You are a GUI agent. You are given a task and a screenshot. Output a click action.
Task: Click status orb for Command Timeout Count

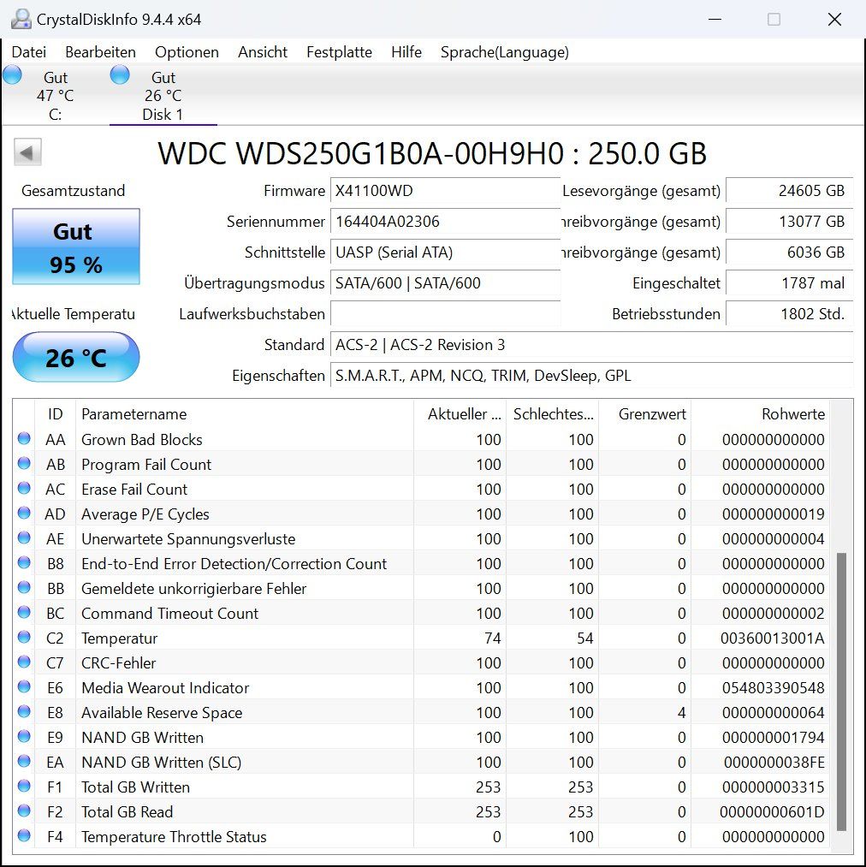click(24, 613)
